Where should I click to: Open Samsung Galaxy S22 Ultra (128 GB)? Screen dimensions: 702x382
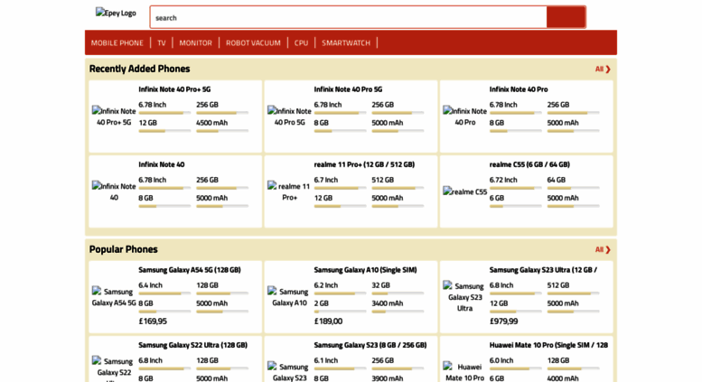(x=192, y=345)
